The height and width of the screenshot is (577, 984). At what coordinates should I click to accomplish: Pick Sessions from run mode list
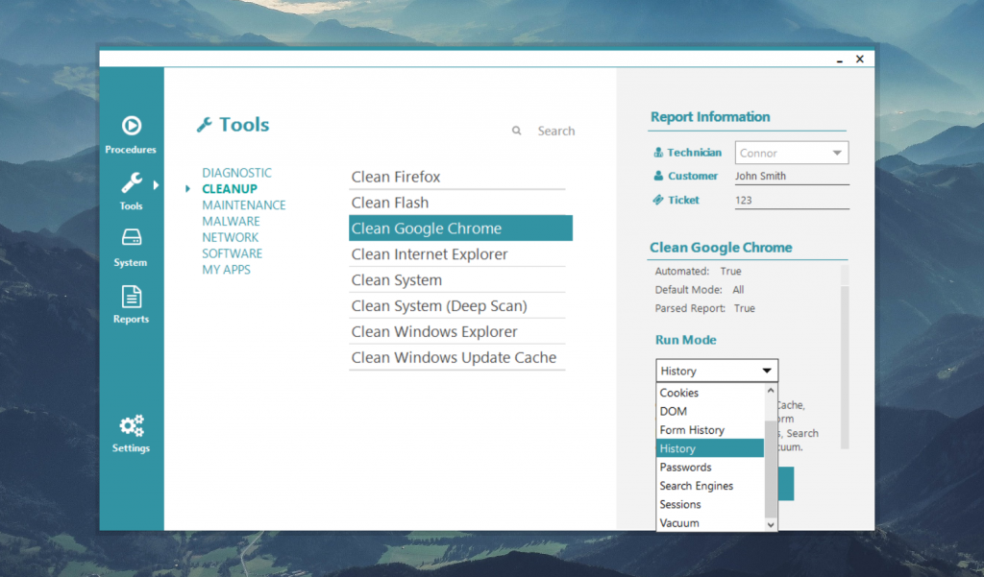tap(710, 504)
